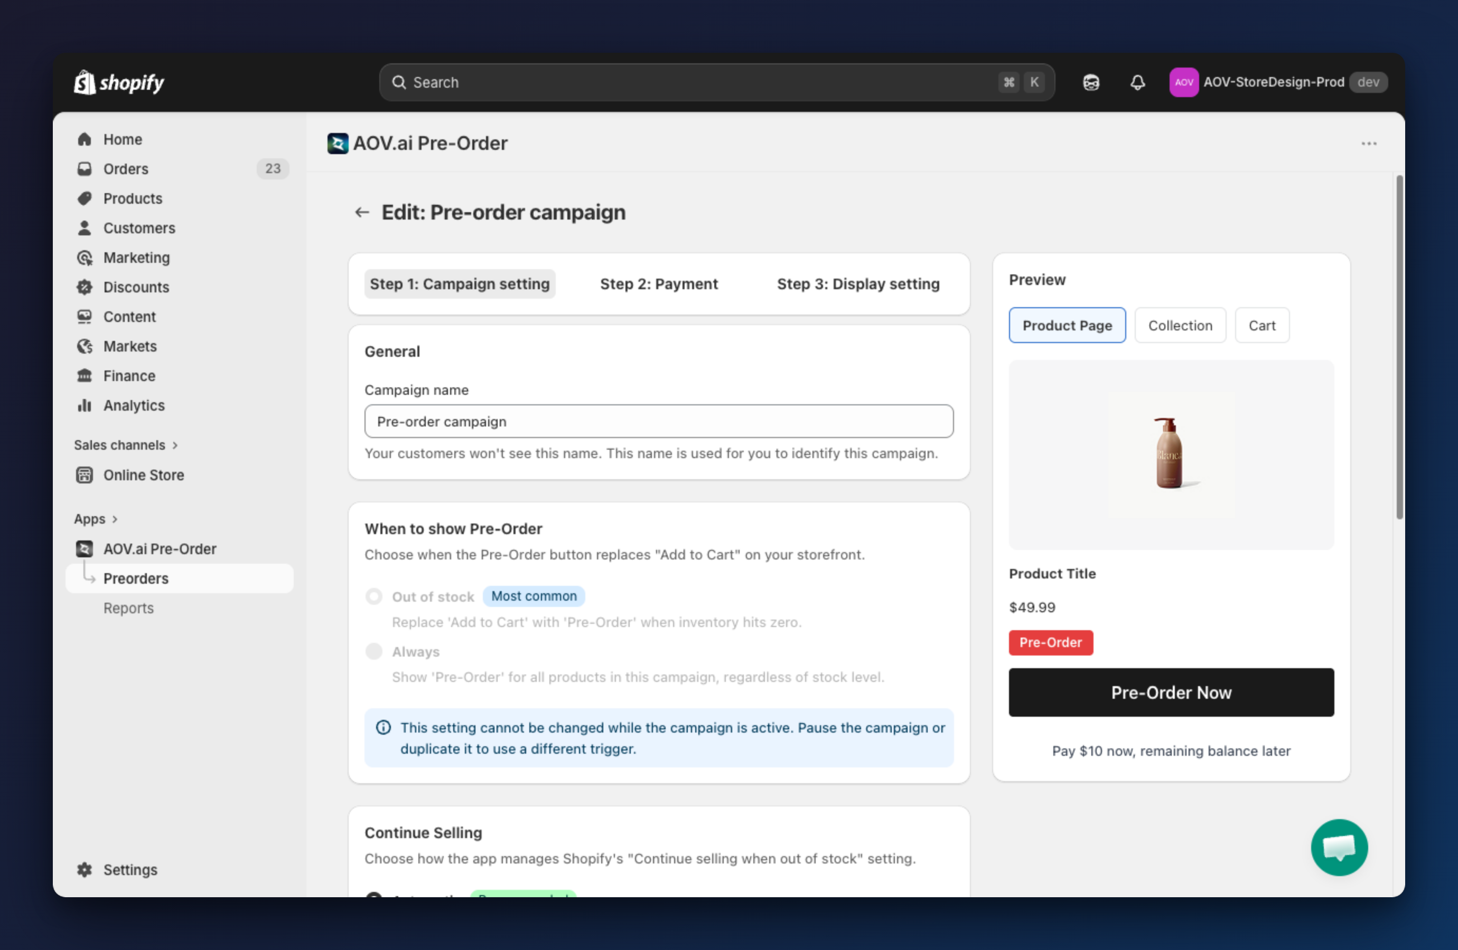Select the Collection preview tab

pyautogui.click(x=1180, y=325)
